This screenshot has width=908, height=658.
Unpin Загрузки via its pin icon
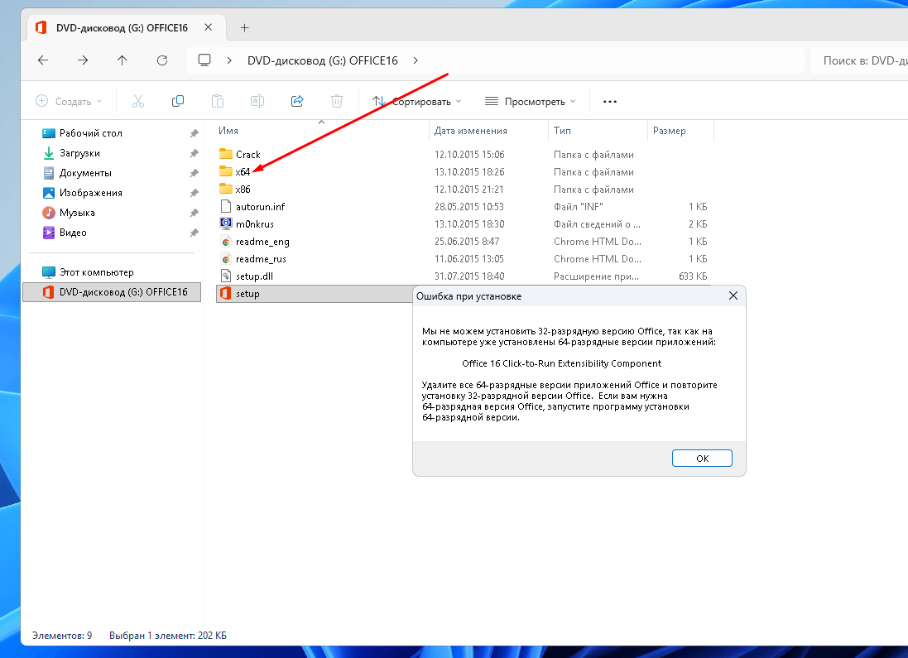[x=194, y=153]
